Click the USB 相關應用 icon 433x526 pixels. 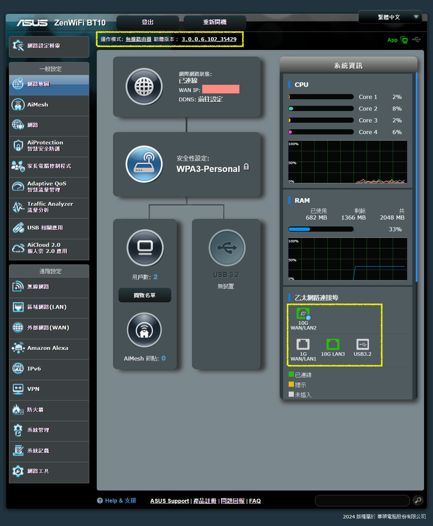point(18,228)
